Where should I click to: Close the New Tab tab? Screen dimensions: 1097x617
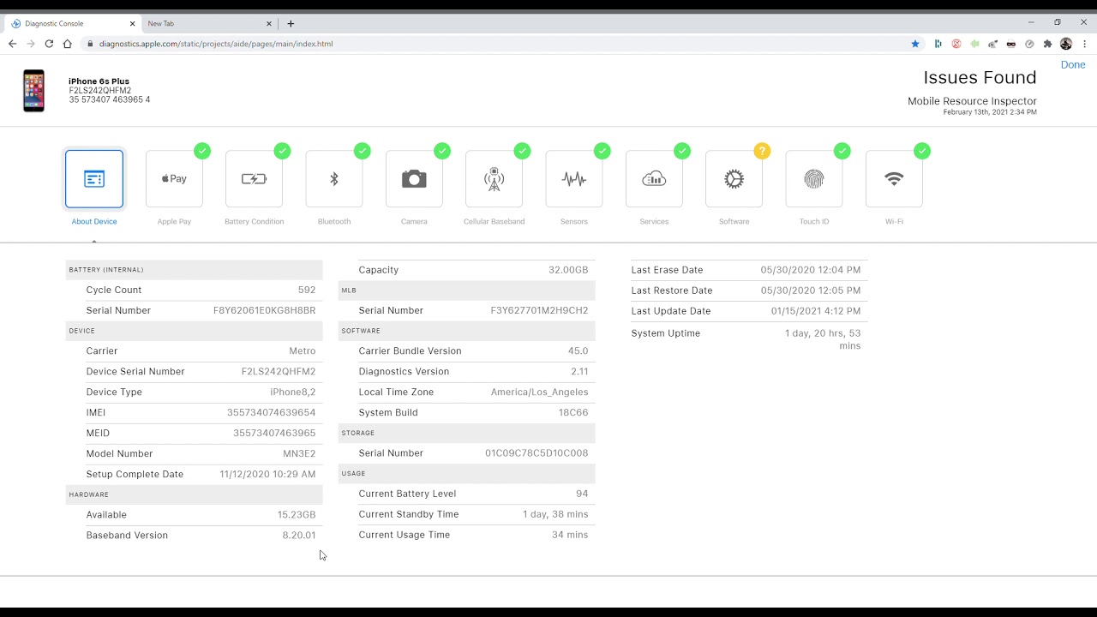[x=269, y=24]
